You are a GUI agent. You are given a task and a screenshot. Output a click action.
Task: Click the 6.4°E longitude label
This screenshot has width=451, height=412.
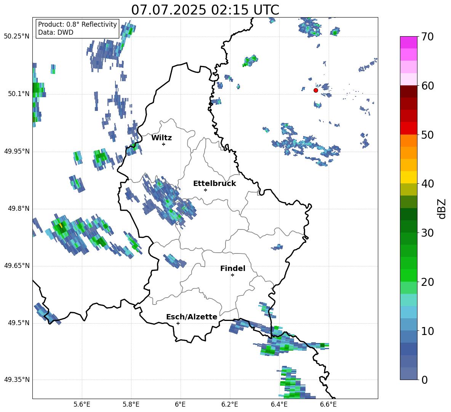[x=279, y=404]
